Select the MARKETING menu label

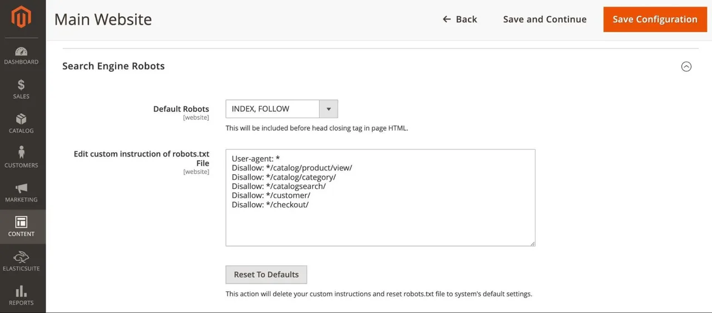click(x=21, y=199)
